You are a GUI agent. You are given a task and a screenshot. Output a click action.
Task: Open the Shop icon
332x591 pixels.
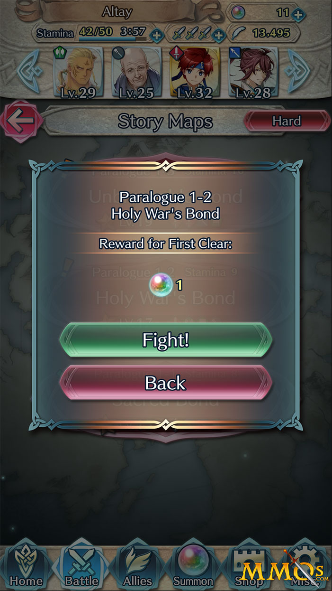click(249, 564)
